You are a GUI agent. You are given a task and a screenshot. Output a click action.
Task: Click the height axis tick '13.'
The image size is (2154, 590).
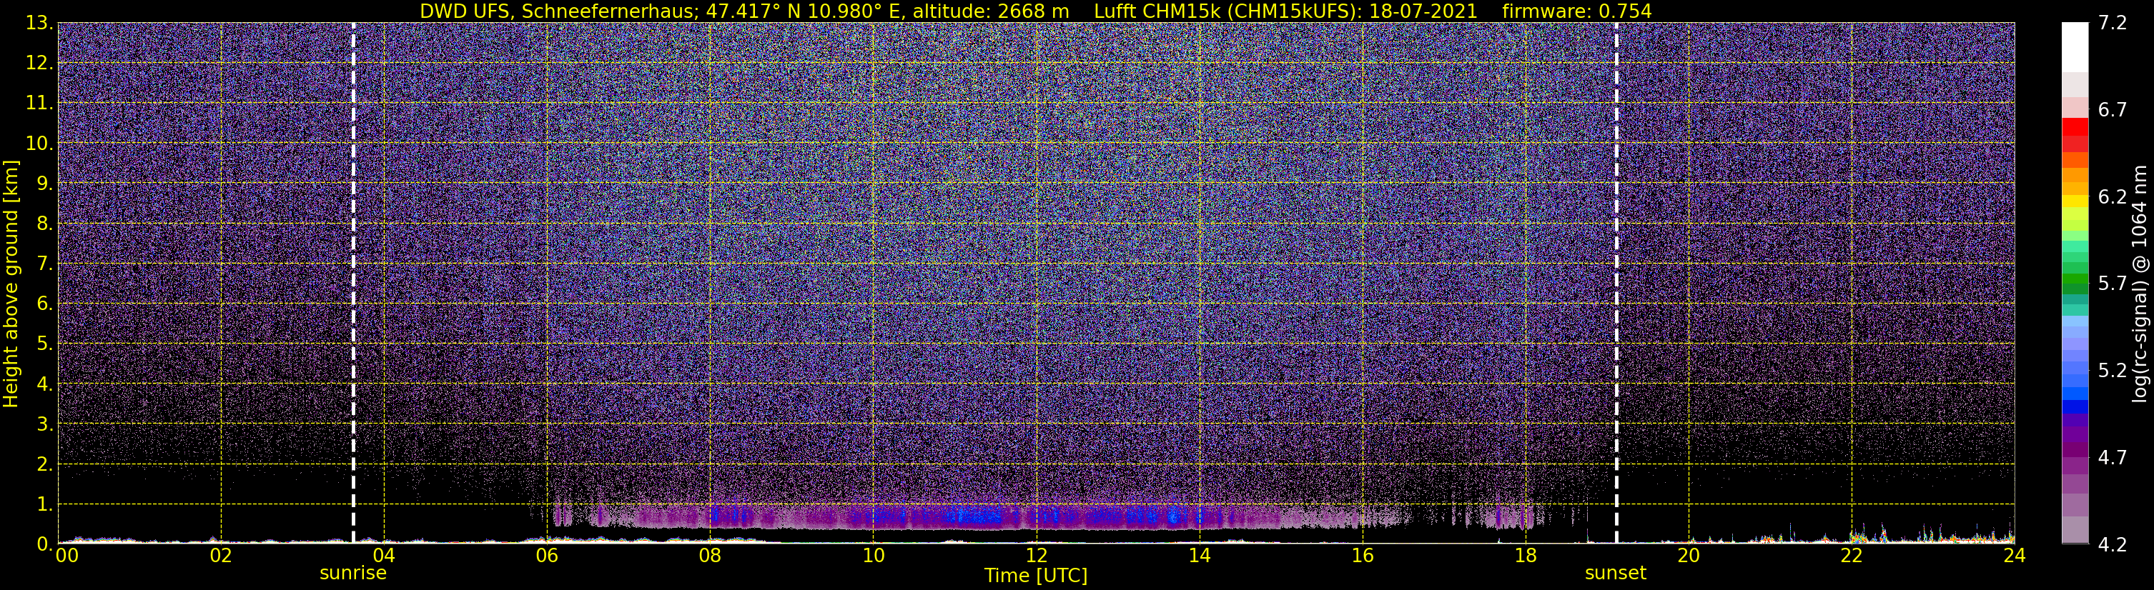[x=39, y=24]
